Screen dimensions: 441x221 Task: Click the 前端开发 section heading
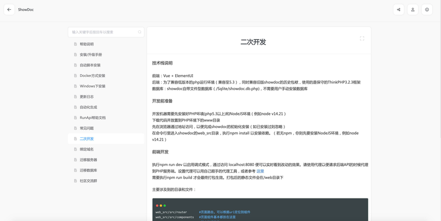coord(160,152)
